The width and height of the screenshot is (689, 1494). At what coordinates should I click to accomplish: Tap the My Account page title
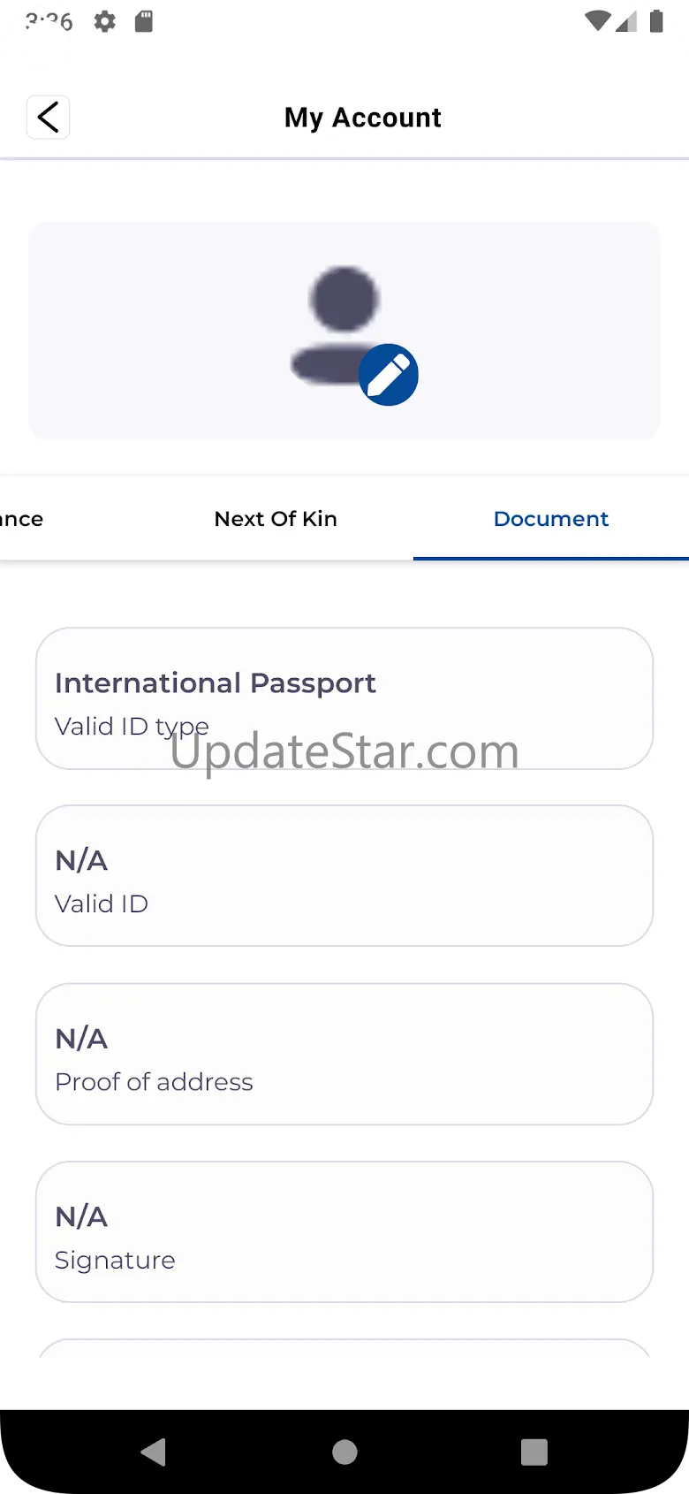tap(362, 118)
